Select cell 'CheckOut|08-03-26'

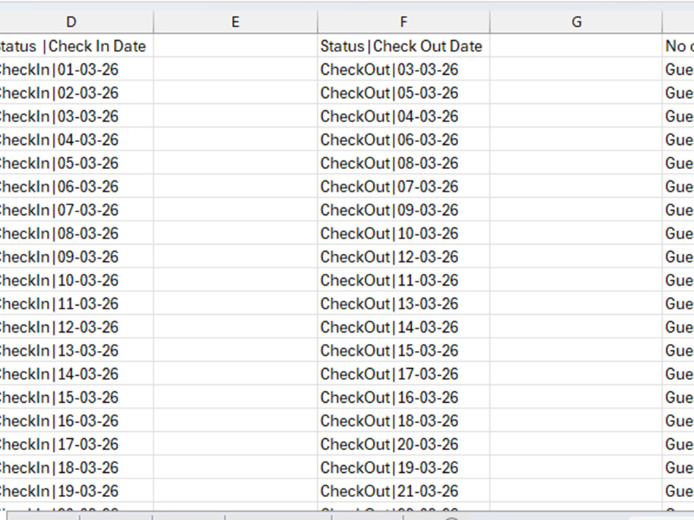pos(404,163)
